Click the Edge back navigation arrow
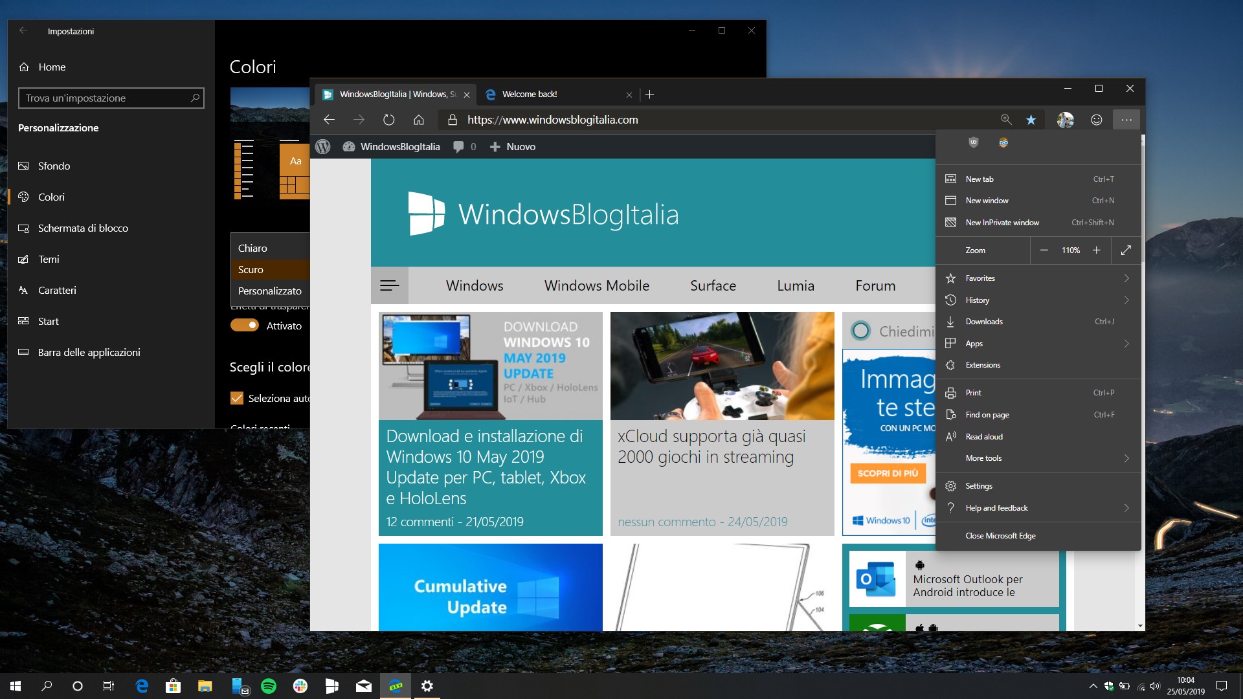This screenshot has width=1243, height=699. click(x=329, y=120)
